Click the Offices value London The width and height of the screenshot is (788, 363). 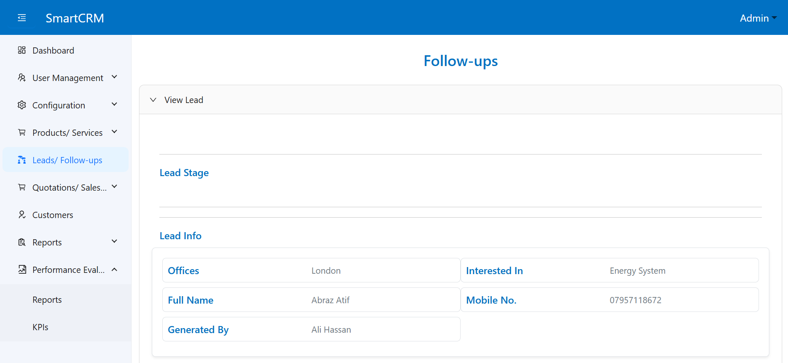click(326, 271)
